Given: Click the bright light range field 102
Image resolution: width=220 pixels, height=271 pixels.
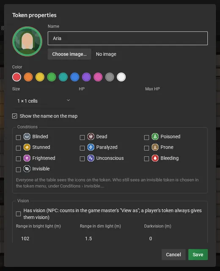Looking at the screenshot, I should coord(46,238).
